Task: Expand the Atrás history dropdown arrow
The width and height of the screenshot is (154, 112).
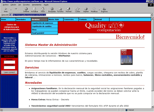Action: (x=11, y=10)
